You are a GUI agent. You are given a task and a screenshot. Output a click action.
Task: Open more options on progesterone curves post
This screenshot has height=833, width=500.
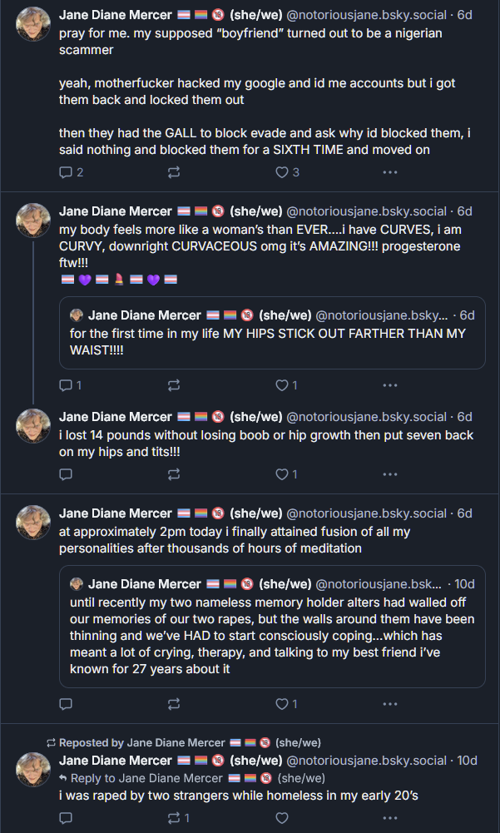(389, 385)
